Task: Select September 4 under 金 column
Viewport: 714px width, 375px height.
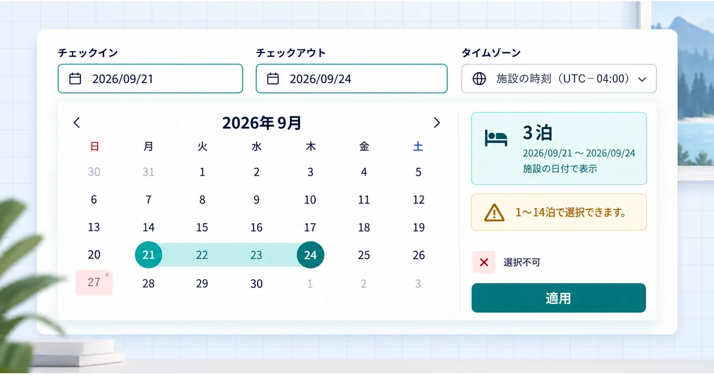Action: [364, 172]
